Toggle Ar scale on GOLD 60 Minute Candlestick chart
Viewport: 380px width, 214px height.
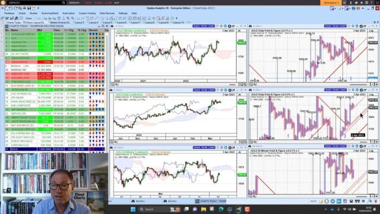coord(239,152)
